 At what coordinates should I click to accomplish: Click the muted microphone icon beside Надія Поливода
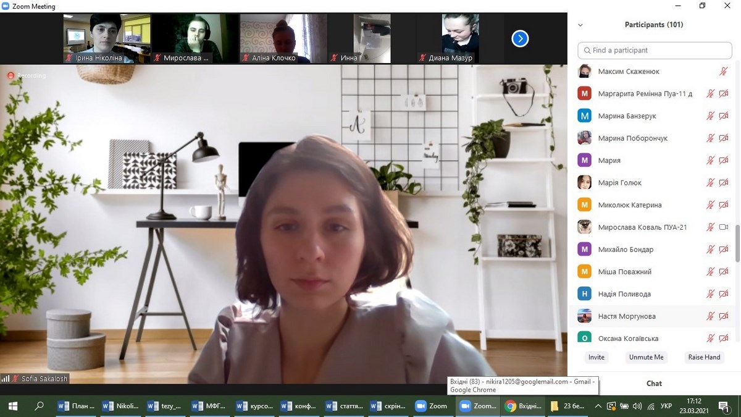[x=710, y=294]
